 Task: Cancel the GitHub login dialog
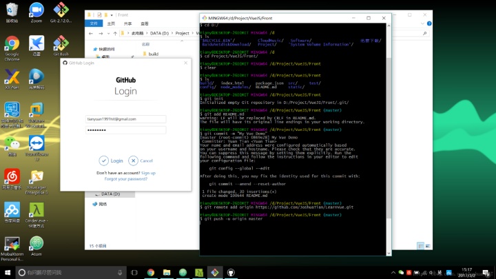click(x=141, y=161)
